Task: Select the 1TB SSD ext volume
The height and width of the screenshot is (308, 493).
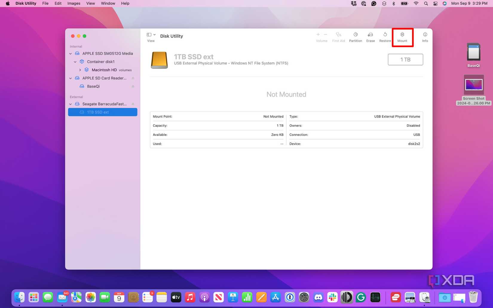Action: click(102, 112)
